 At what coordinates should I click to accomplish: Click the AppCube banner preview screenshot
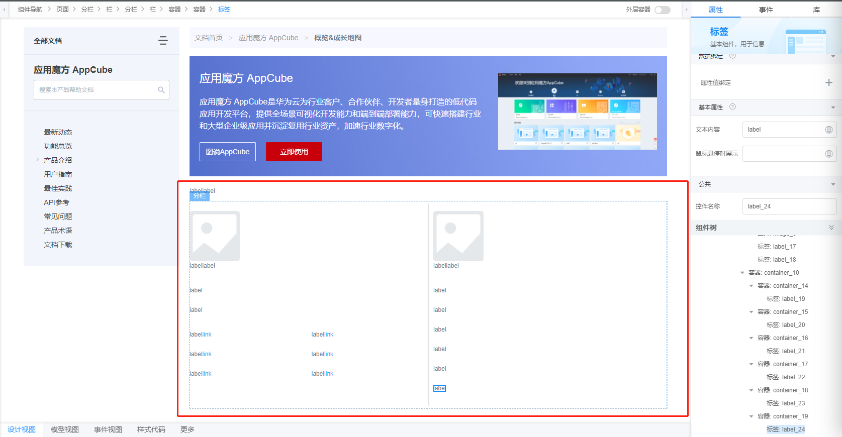(578, 112)
